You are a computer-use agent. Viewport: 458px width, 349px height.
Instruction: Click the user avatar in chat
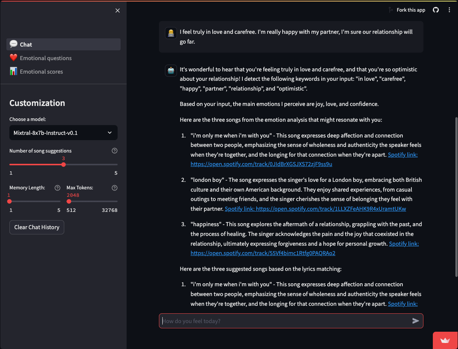(x=171, y=33)
